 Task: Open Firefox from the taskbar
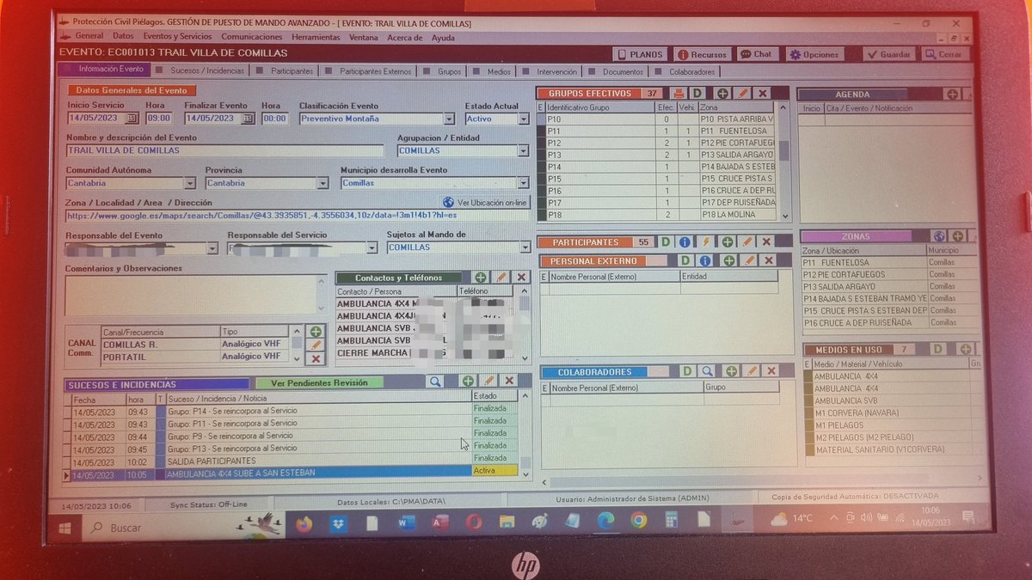tap(303, 524)
